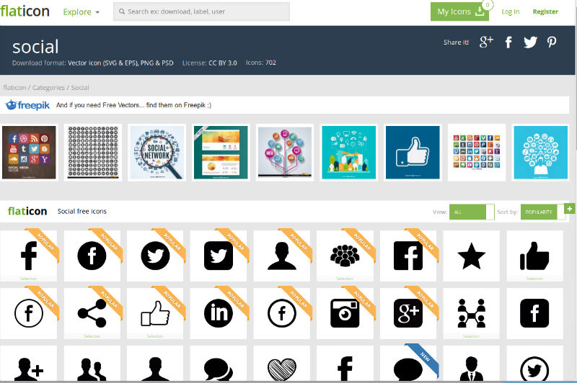
Task: Select the black star icon
Action: click(x=472, y=256)
